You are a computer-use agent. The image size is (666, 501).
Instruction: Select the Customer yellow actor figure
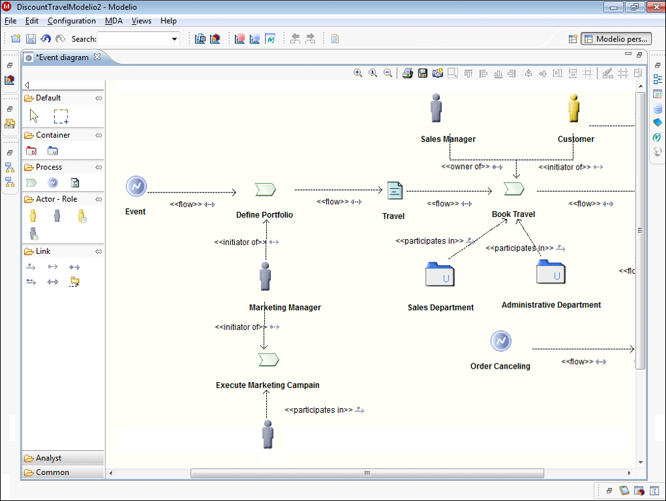[x=574, y=108]
